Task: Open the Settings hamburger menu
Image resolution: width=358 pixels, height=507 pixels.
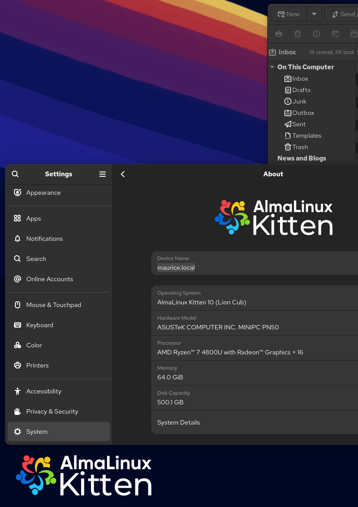Action: (103, 174)
